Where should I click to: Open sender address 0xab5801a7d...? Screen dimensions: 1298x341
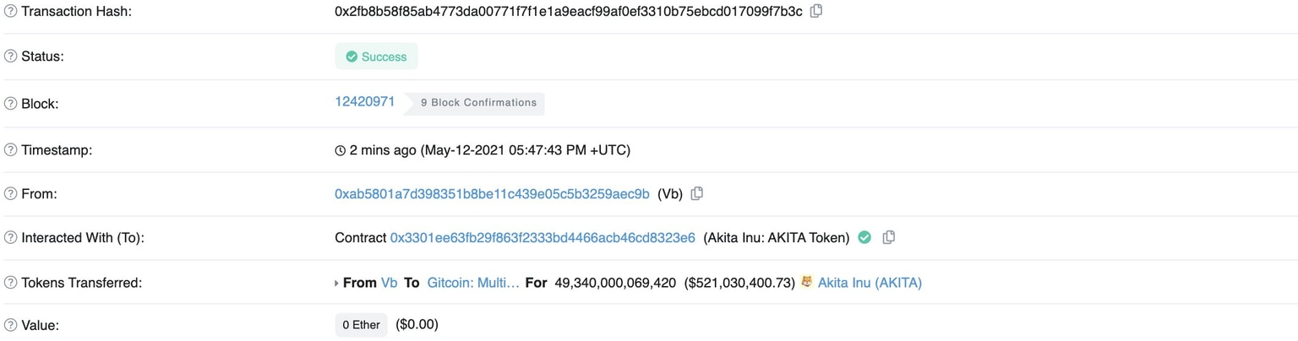492,194
